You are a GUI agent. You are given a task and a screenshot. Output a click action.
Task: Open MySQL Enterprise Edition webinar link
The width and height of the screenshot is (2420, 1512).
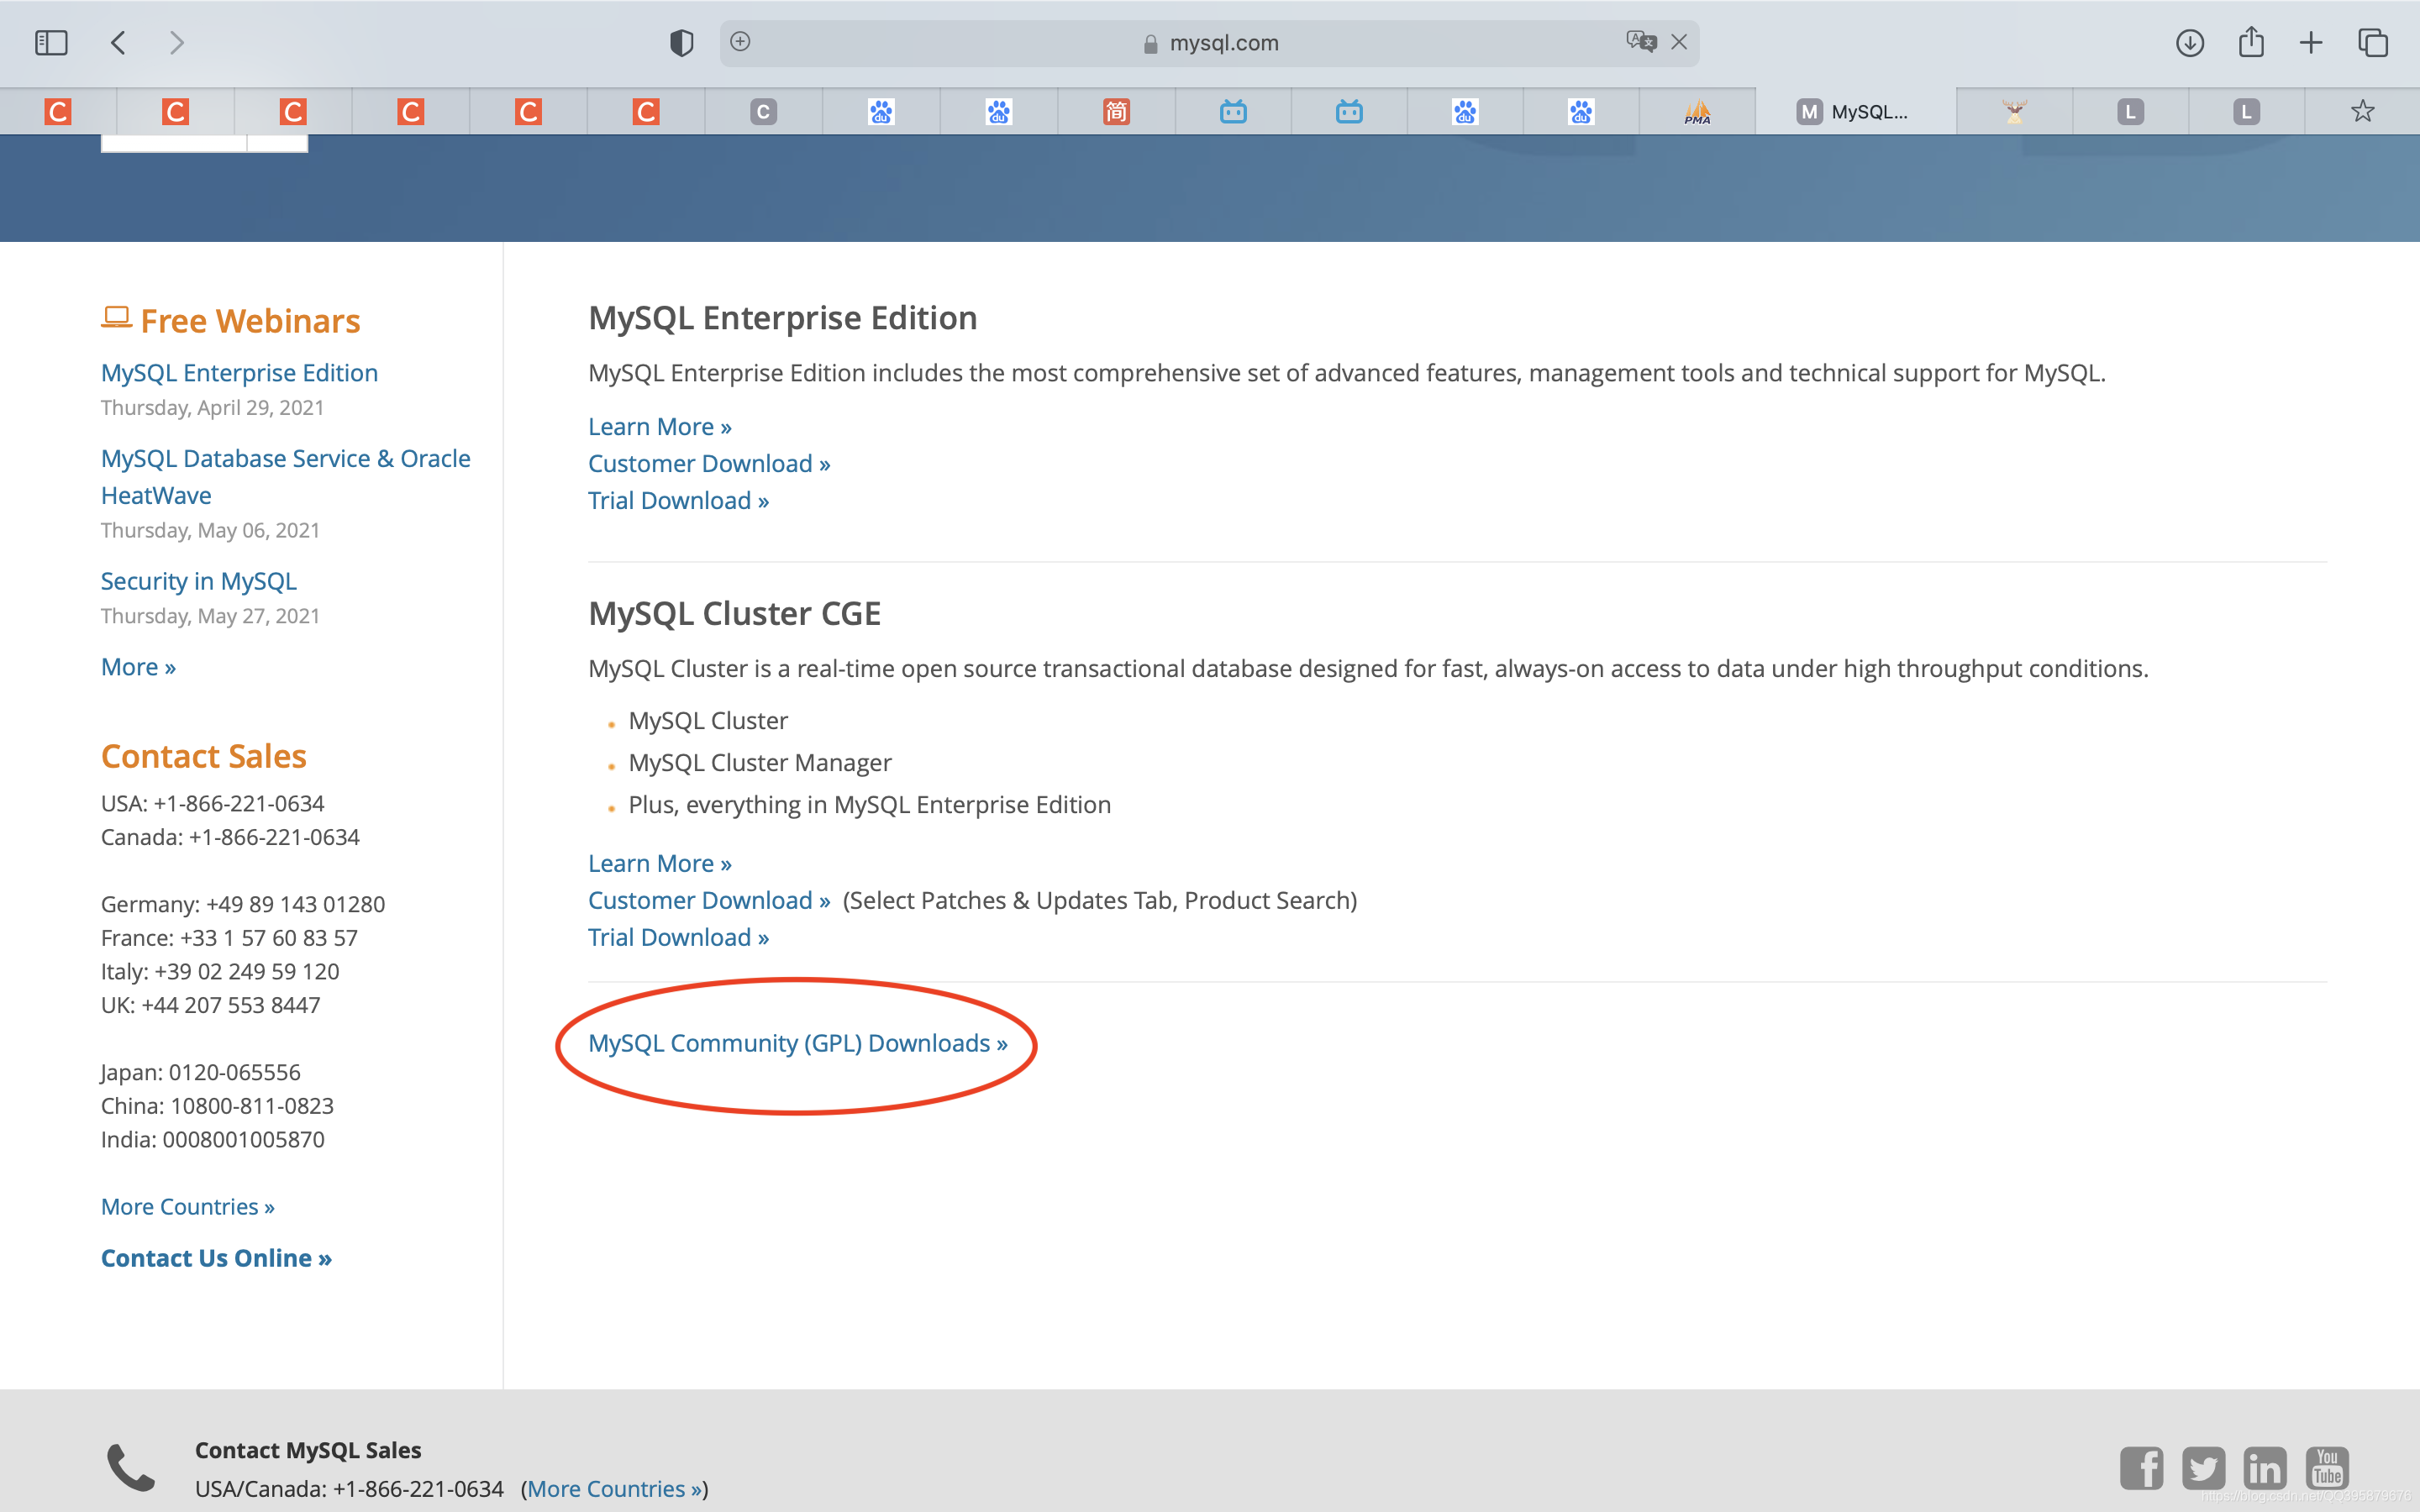click(239, 373)
